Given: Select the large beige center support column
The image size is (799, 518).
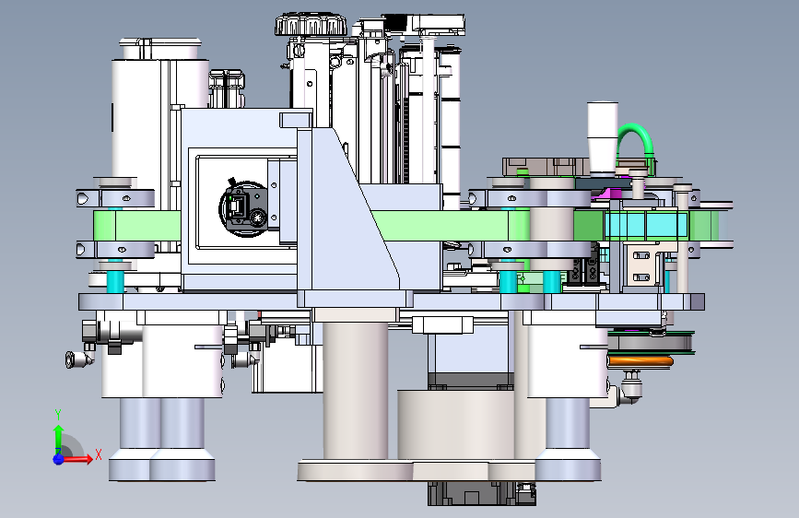Looking at the screenshot, I should [355, 389].
